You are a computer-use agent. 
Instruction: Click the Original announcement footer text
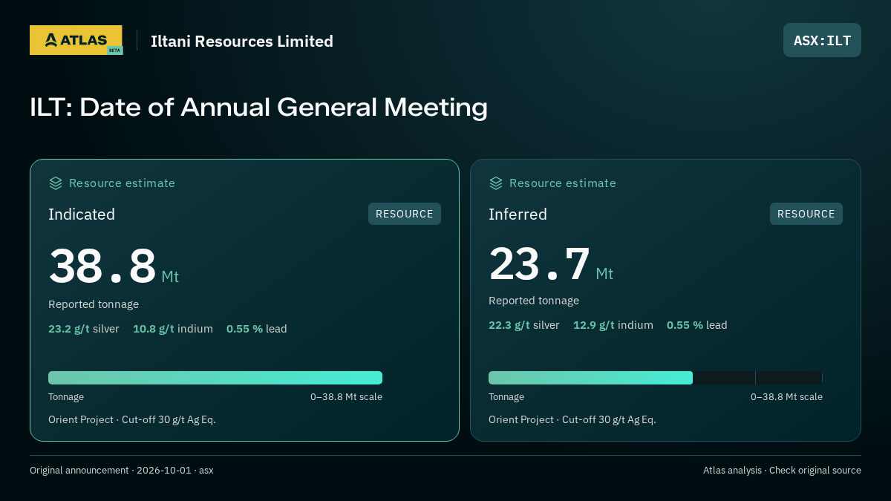pyautogui.click(x=122, y=471)
